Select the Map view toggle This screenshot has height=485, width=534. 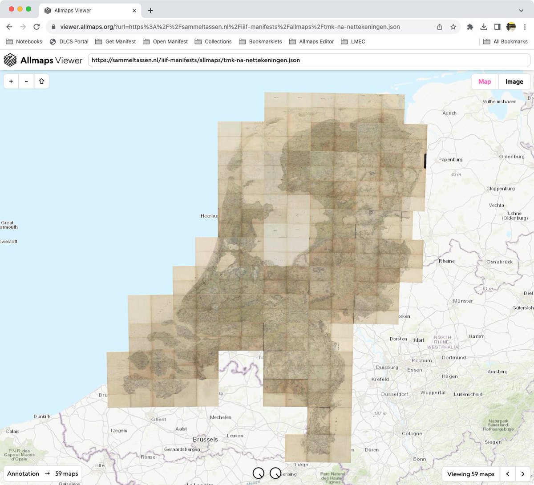485,81
